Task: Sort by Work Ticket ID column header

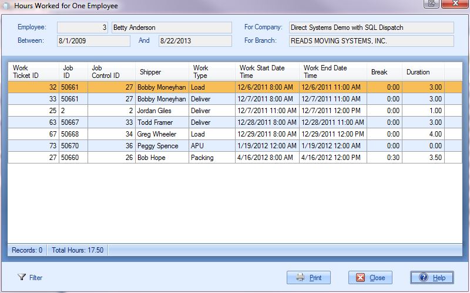Action: click(x=33, y=71)
